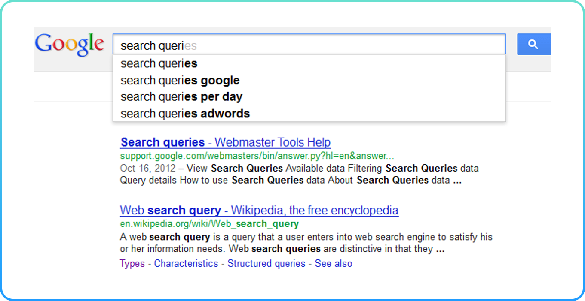Click the Google logo

coord(69,45)
